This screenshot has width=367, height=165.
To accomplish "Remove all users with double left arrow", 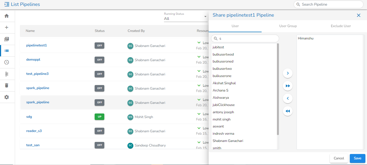I will coord(288,111).
